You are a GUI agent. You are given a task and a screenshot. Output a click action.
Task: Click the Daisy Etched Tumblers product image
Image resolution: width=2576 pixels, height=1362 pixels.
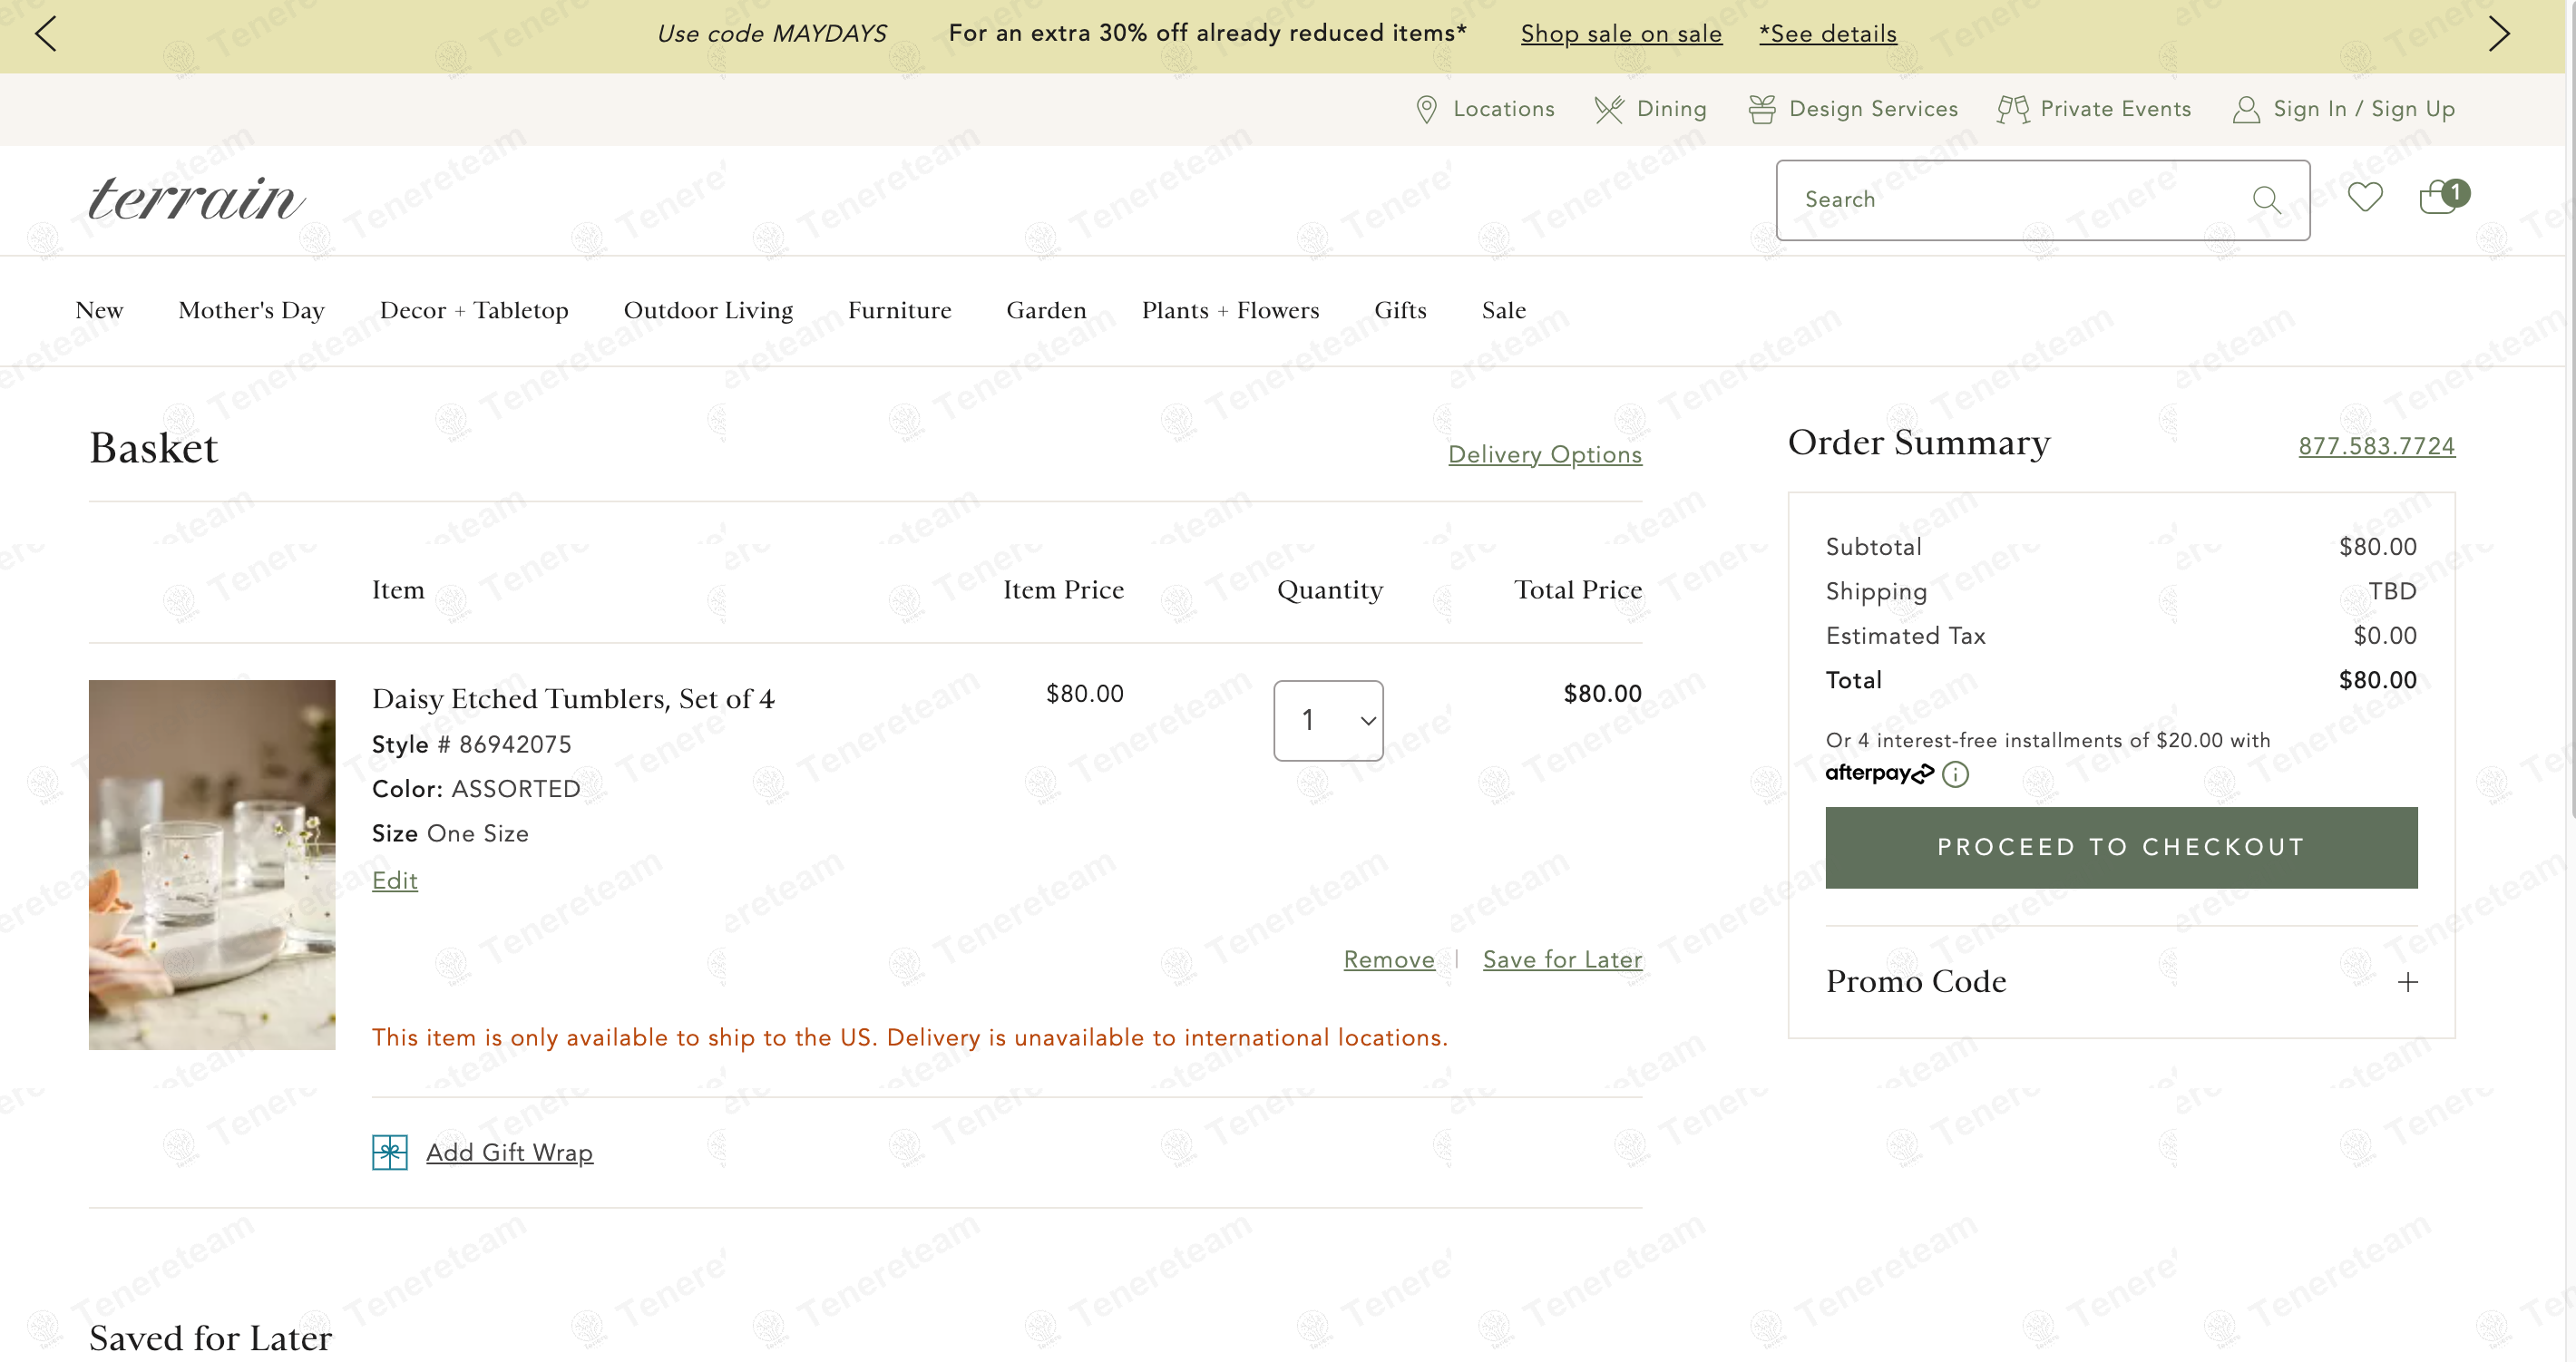pyautogui.click(x=212, y=865)
